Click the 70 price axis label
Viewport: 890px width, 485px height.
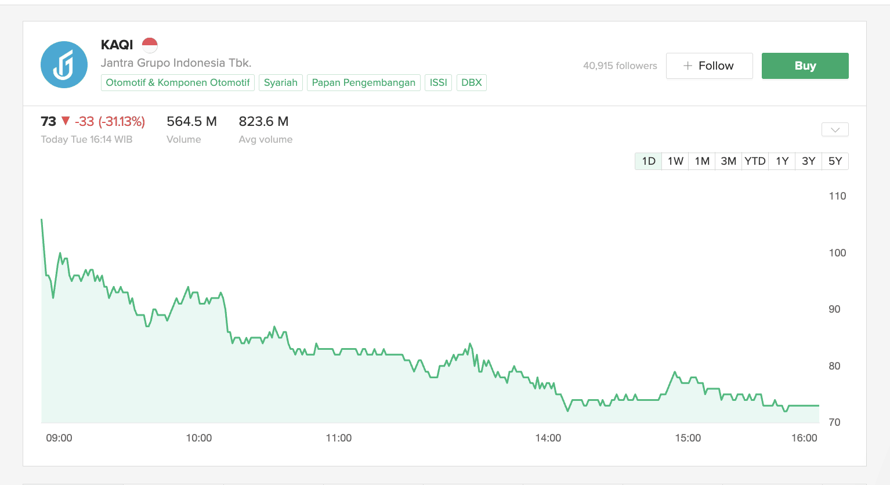click(834, 422)
